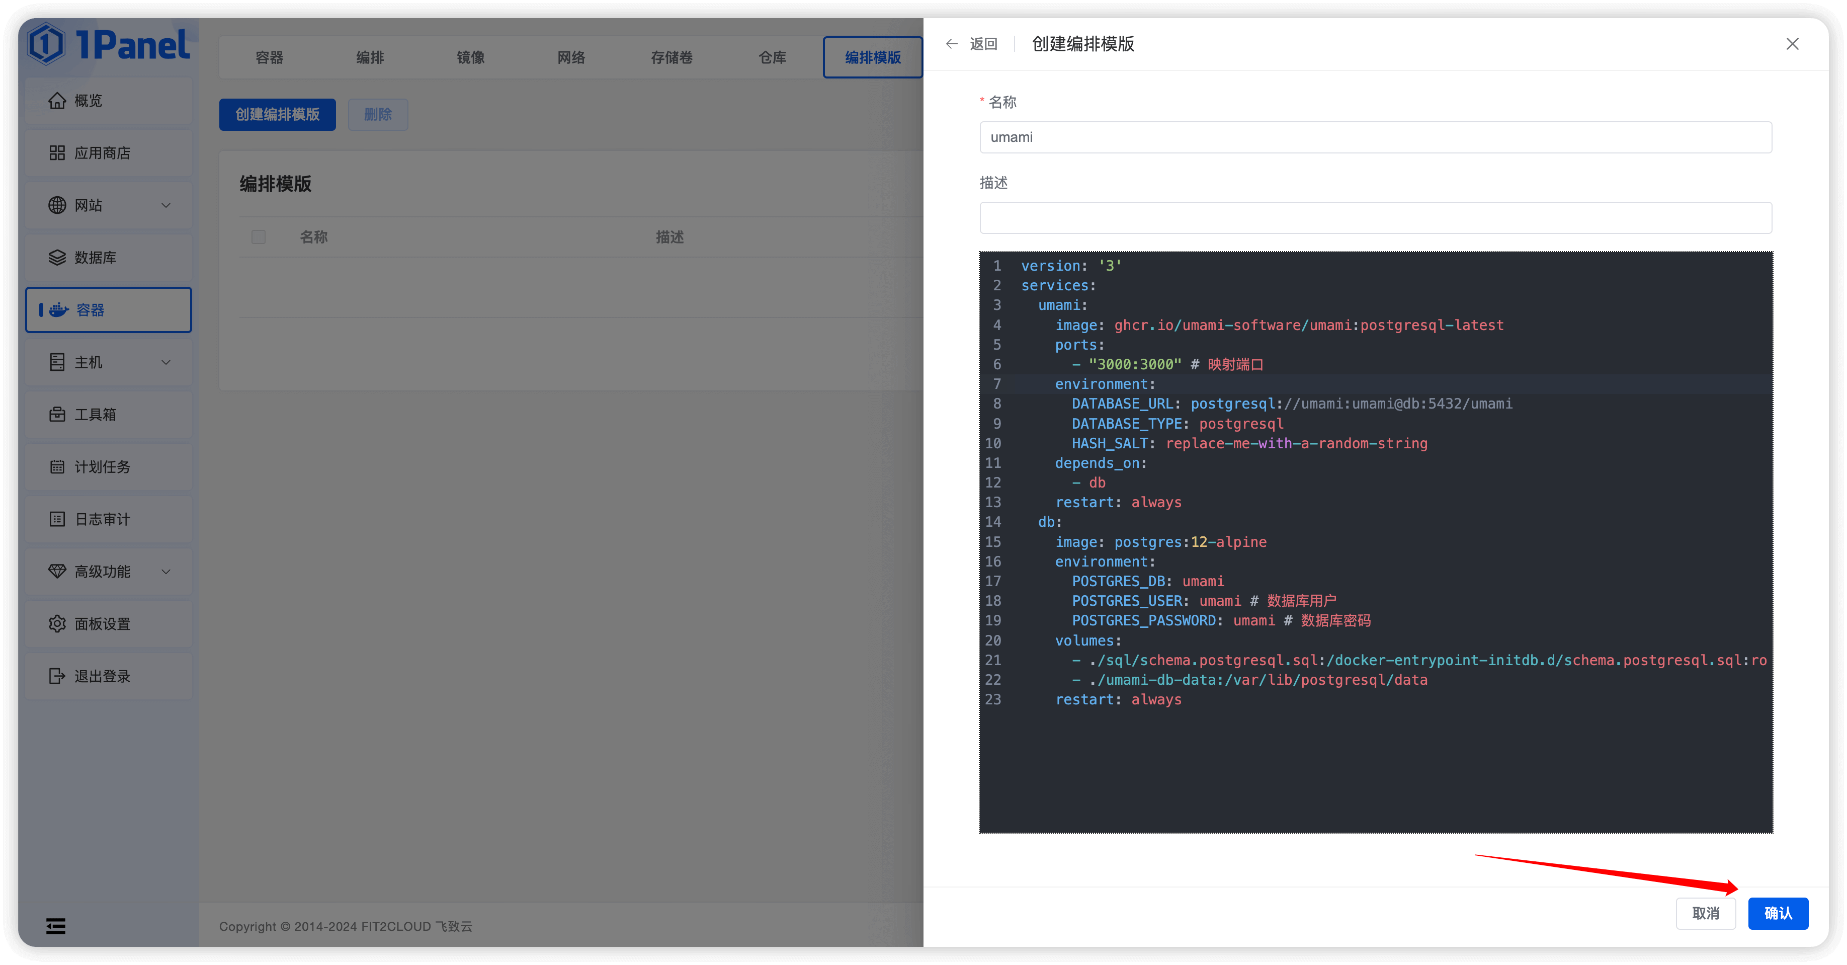Click the FIT2CLOUD copyright text
The image size is (1847, 965).
[x=346, y=926]
